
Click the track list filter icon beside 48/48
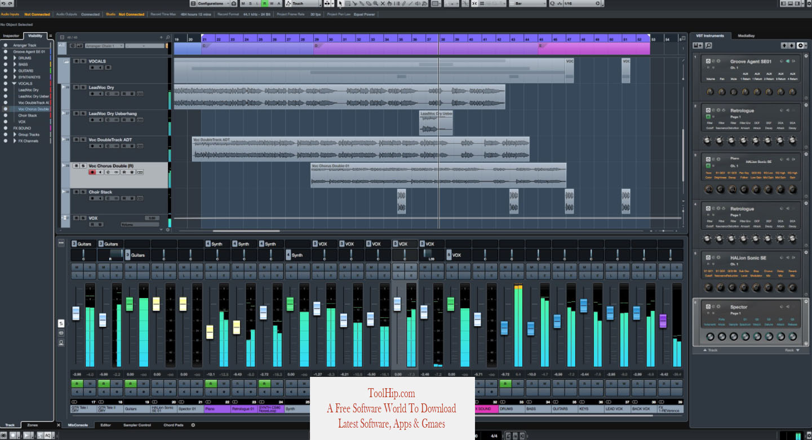(x=62, y=37)
